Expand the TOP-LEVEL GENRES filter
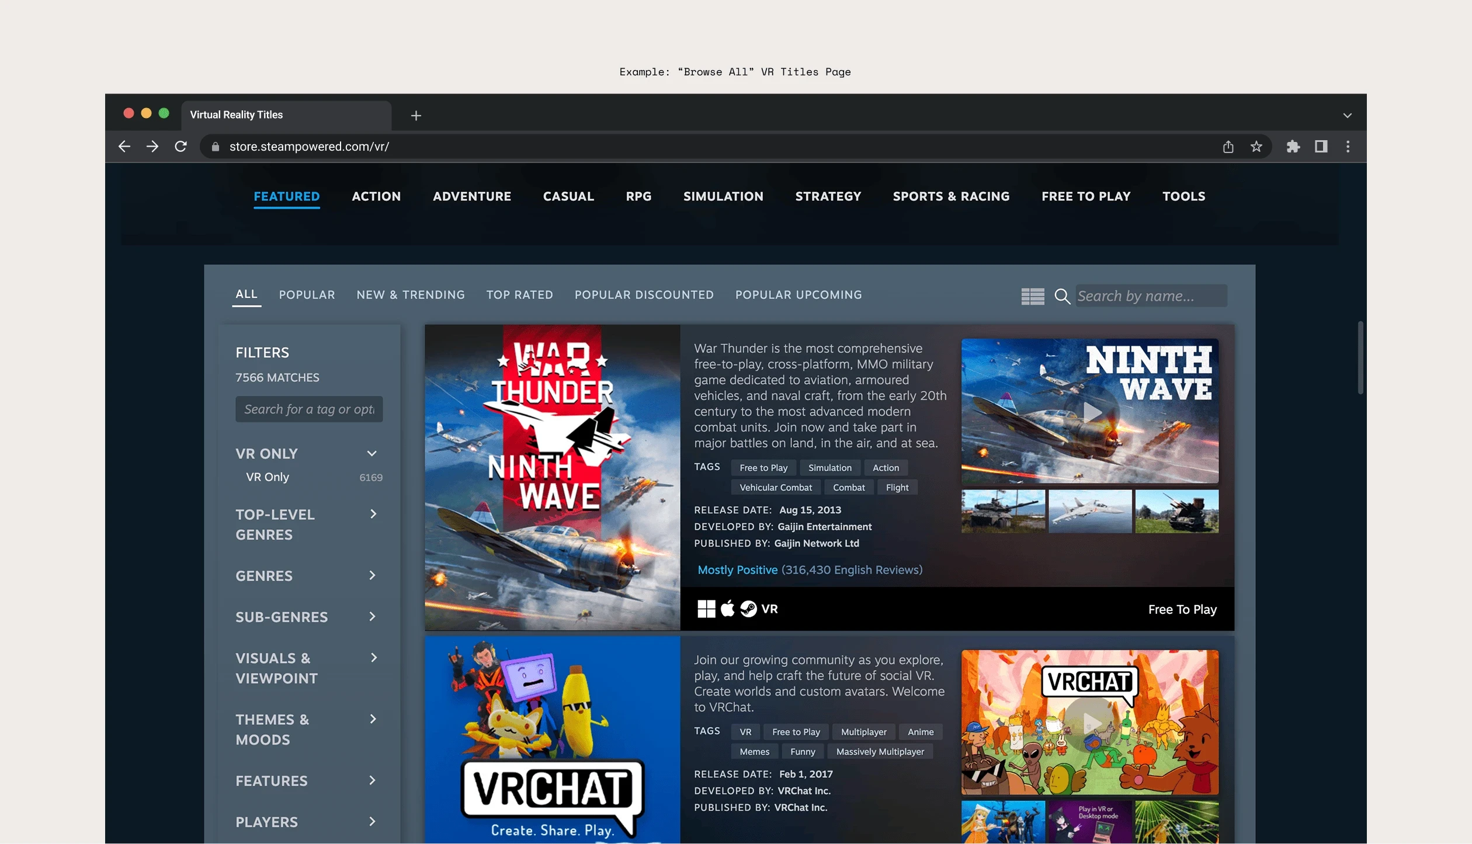The height and width of the screenshot is (844, 1472). (373, 514)
